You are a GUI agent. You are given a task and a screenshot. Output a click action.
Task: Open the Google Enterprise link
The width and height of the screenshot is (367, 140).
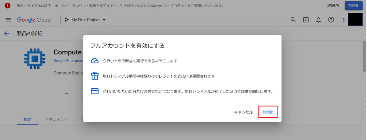tap(68, 61)
